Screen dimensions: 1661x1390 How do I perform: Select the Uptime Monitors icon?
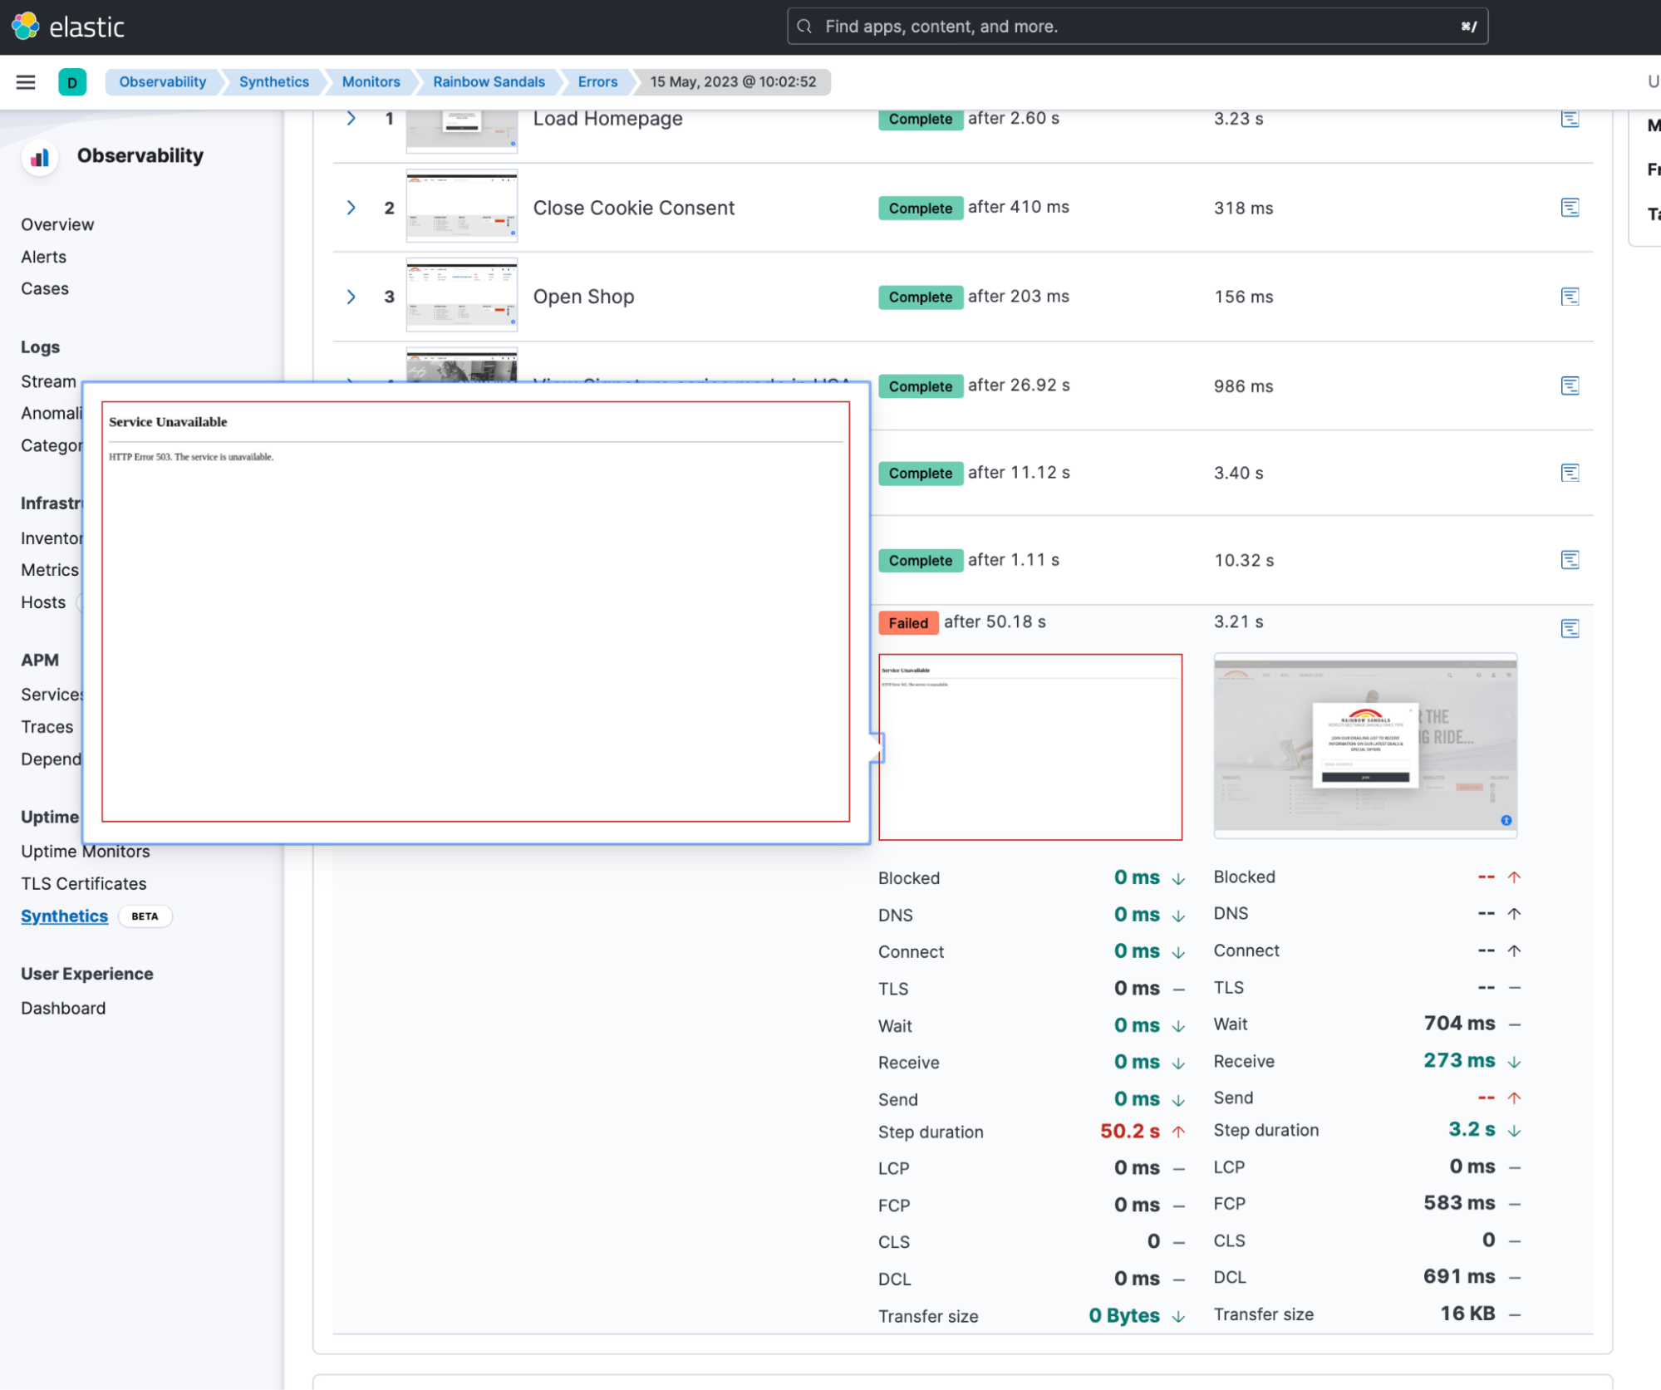[84, 851]
